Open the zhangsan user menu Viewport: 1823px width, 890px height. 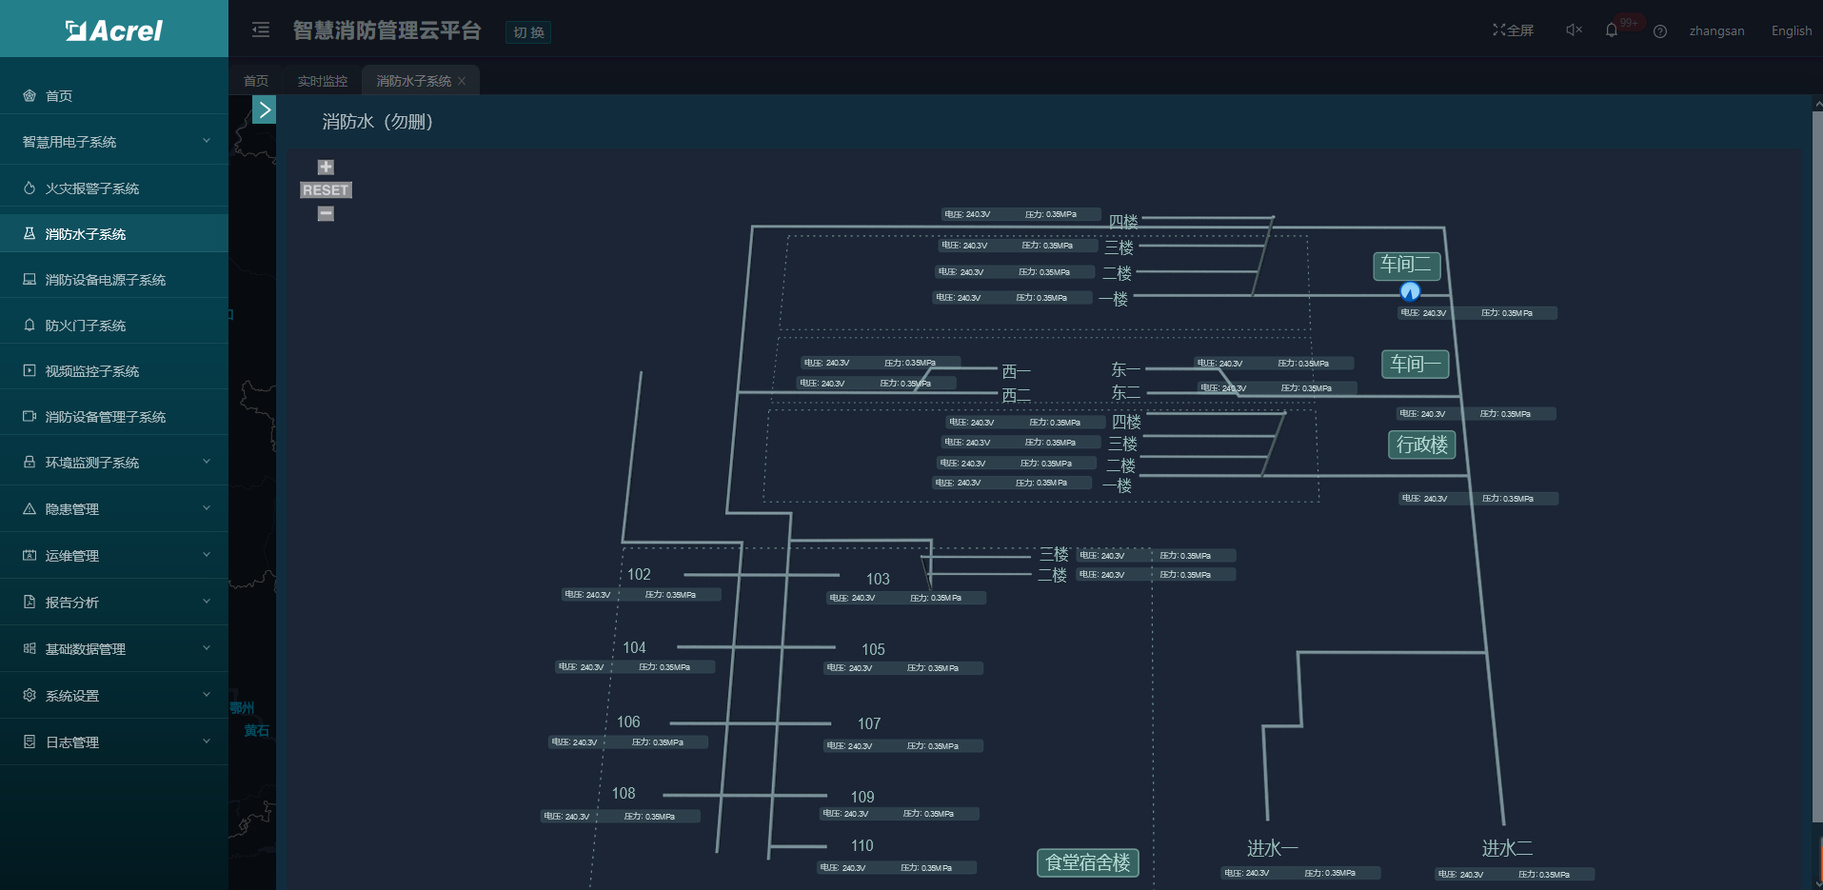pos(1716,30)
